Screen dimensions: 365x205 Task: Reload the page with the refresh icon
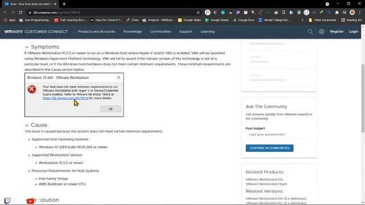(21, 13)
